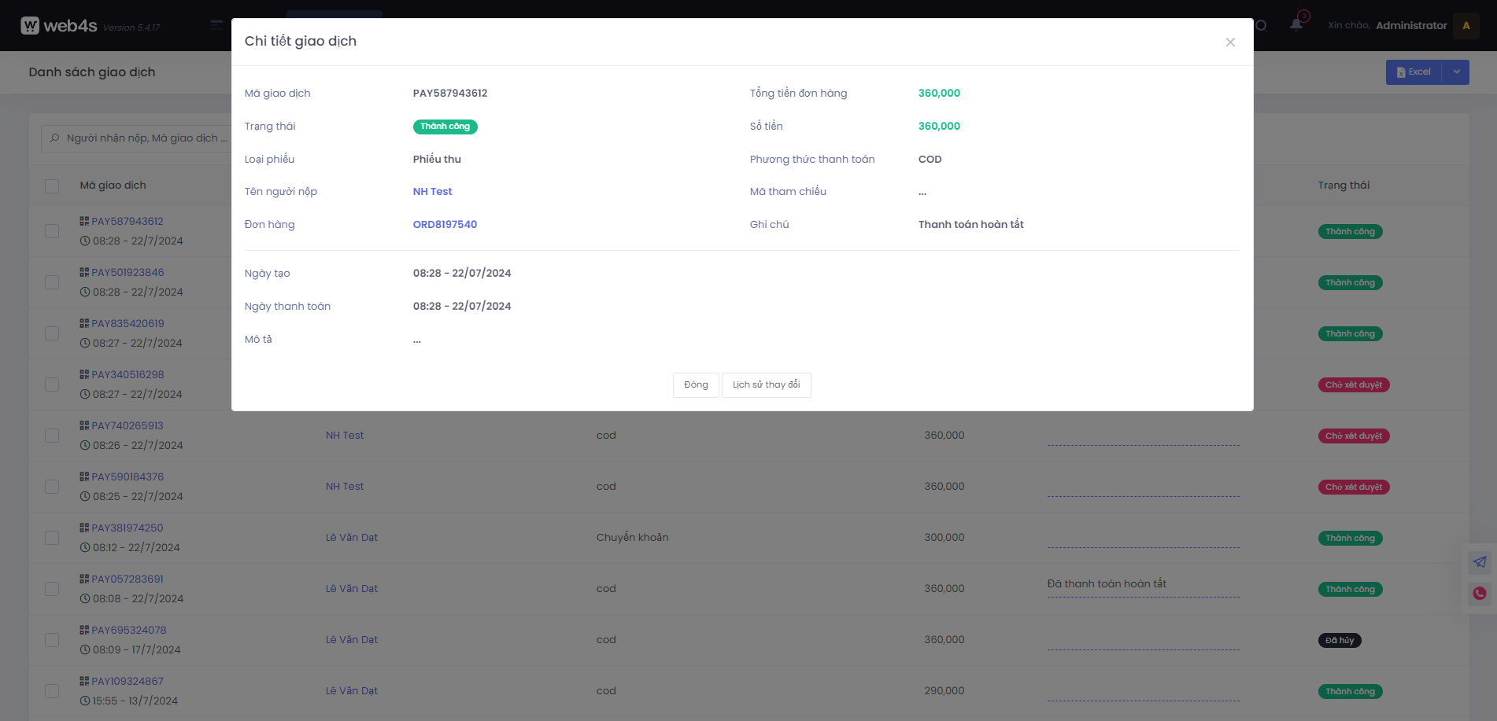Screen dimensions: 1497x721
Task: Expand the Excel export dropdown arrow
Action: 1456,72
